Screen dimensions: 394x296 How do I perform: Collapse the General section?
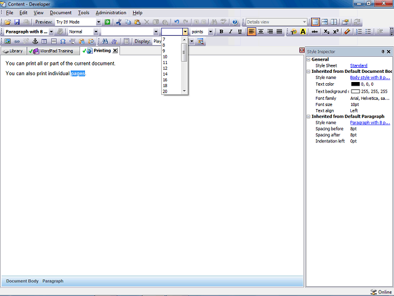(308, 60)
